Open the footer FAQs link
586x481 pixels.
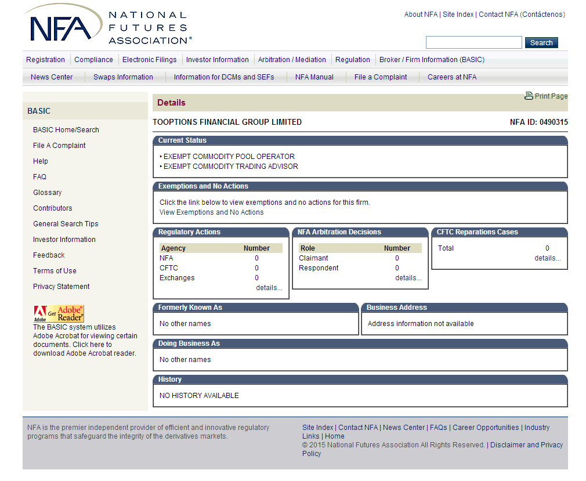coord(439,428)
